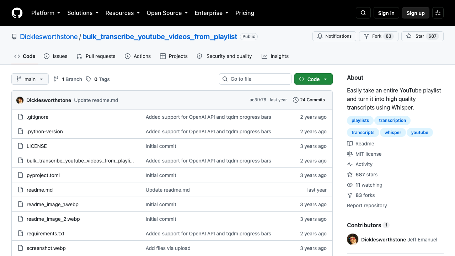Viewport: 455px width, 256px height.
Task: Click the branch icon next to 1 Branch
Action: 56,79
